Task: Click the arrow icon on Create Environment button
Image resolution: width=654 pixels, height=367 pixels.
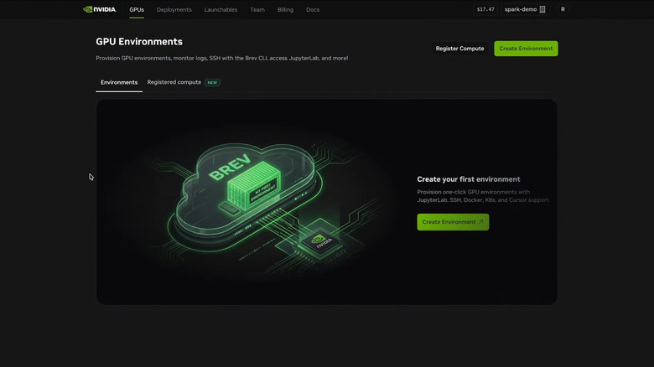Action: 481,222
